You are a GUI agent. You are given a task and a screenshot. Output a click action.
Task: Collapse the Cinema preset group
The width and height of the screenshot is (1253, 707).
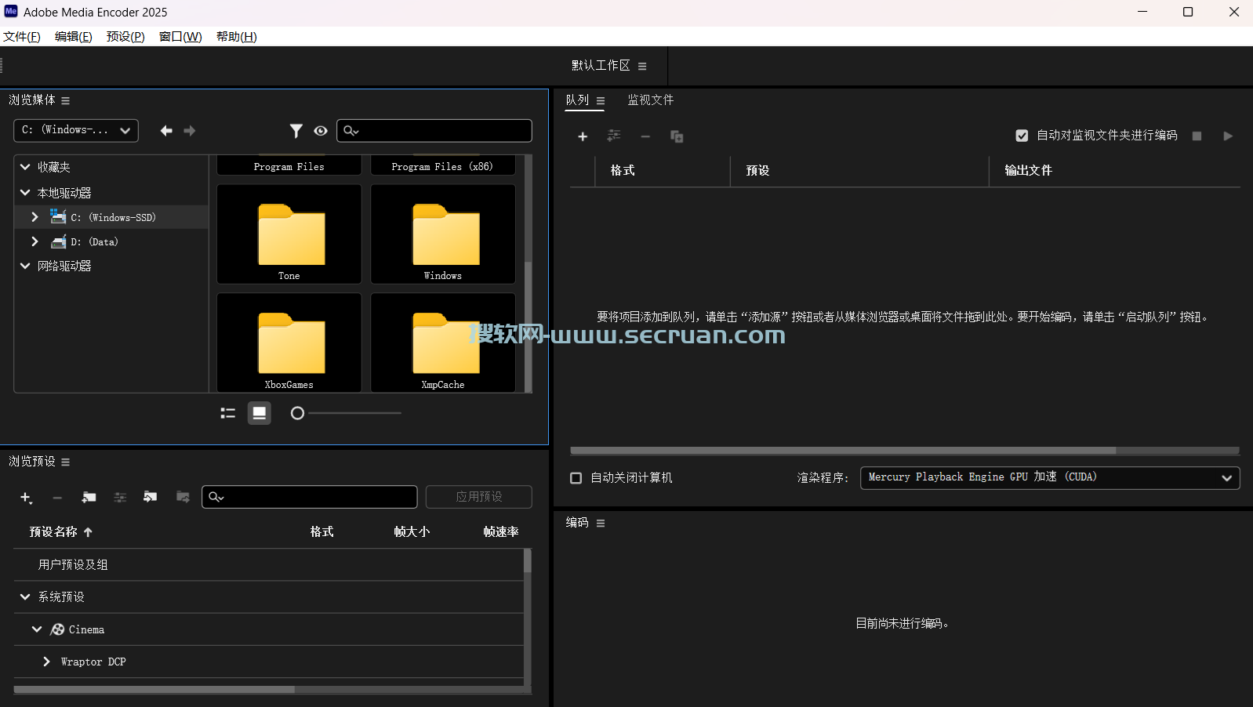37,629
